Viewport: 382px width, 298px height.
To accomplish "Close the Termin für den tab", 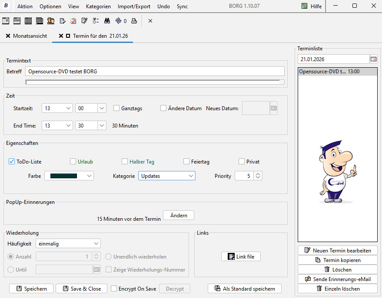I will 61,36.
